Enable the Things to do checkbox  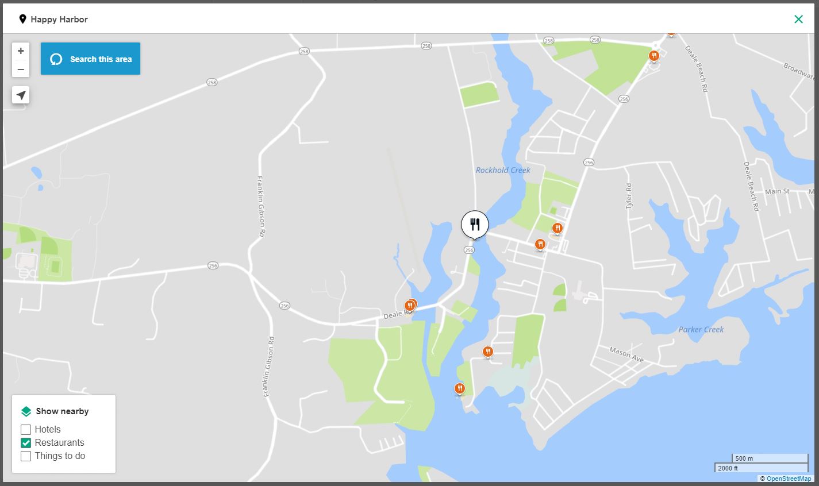[x=26, y=456]
